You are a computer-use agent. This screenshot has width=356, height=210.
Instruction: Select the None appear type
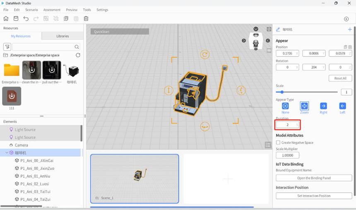click(x=285, y=106)
